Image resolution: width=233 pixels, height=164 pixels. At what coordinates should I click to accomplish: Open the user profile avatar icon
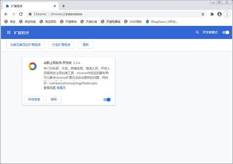tap(219, 14)
